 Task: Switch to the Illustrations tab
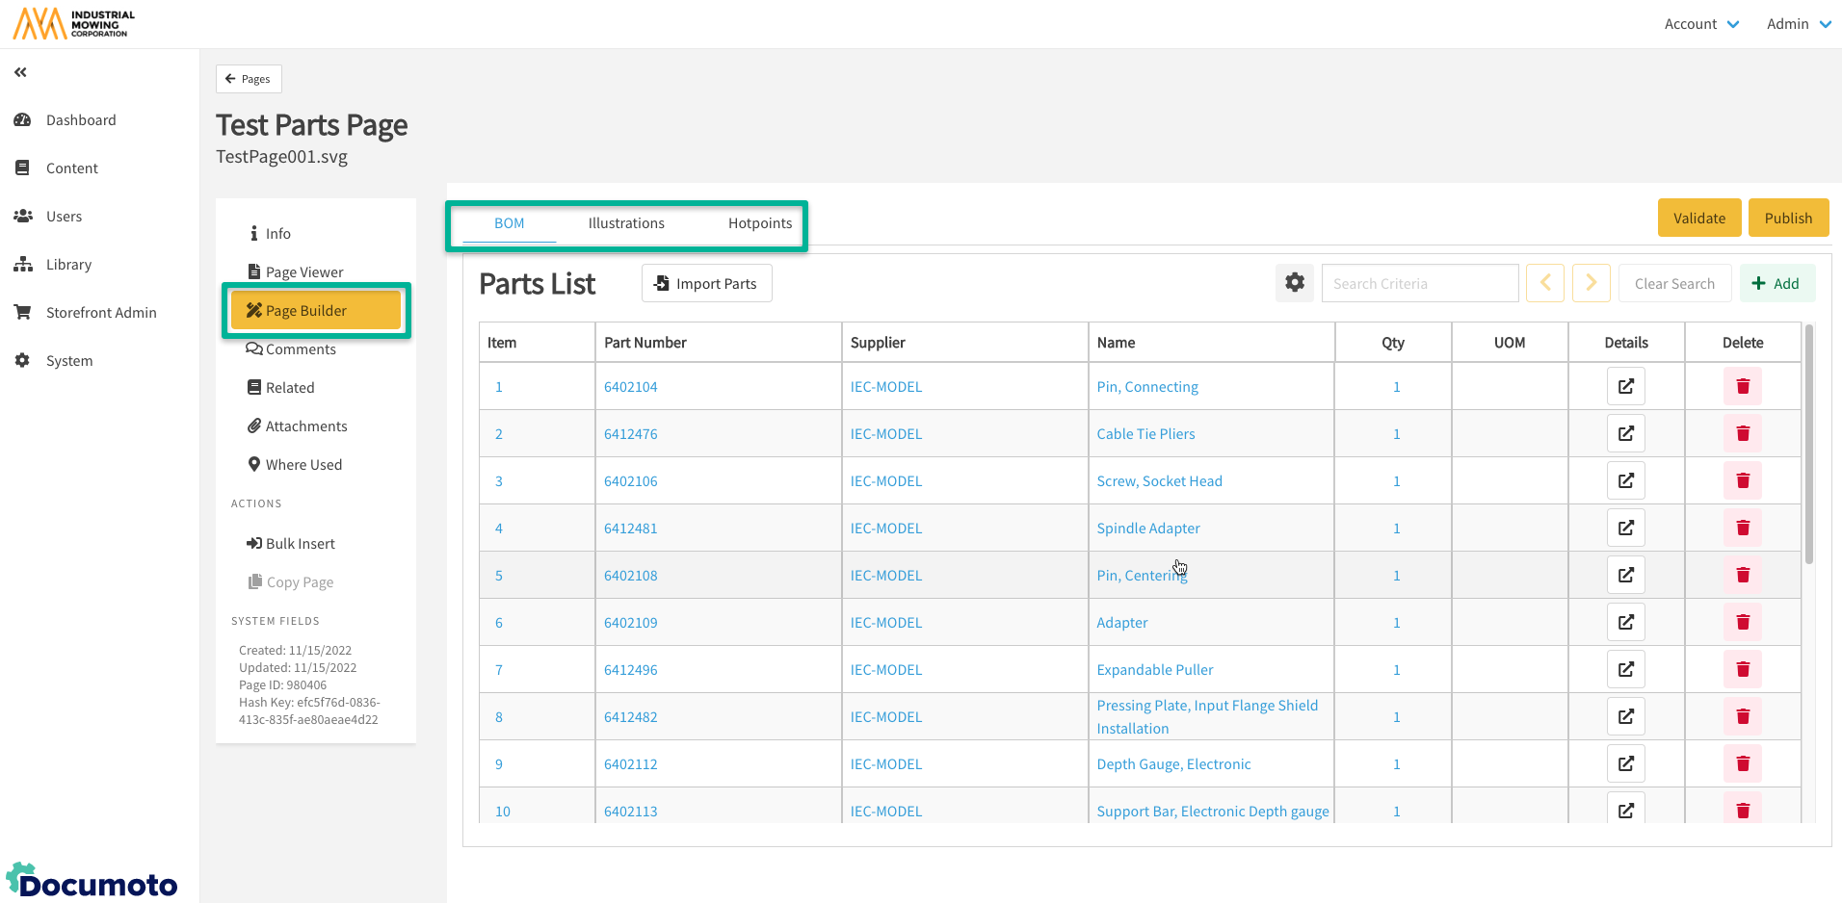[626, 223]
